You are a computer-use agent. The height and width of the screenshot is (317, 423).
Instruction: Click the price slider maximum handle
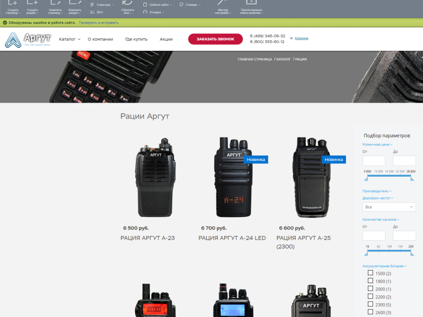[x=412, y=178]
